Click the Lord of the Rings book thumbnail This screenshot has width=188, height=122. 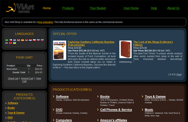point(125,49)
